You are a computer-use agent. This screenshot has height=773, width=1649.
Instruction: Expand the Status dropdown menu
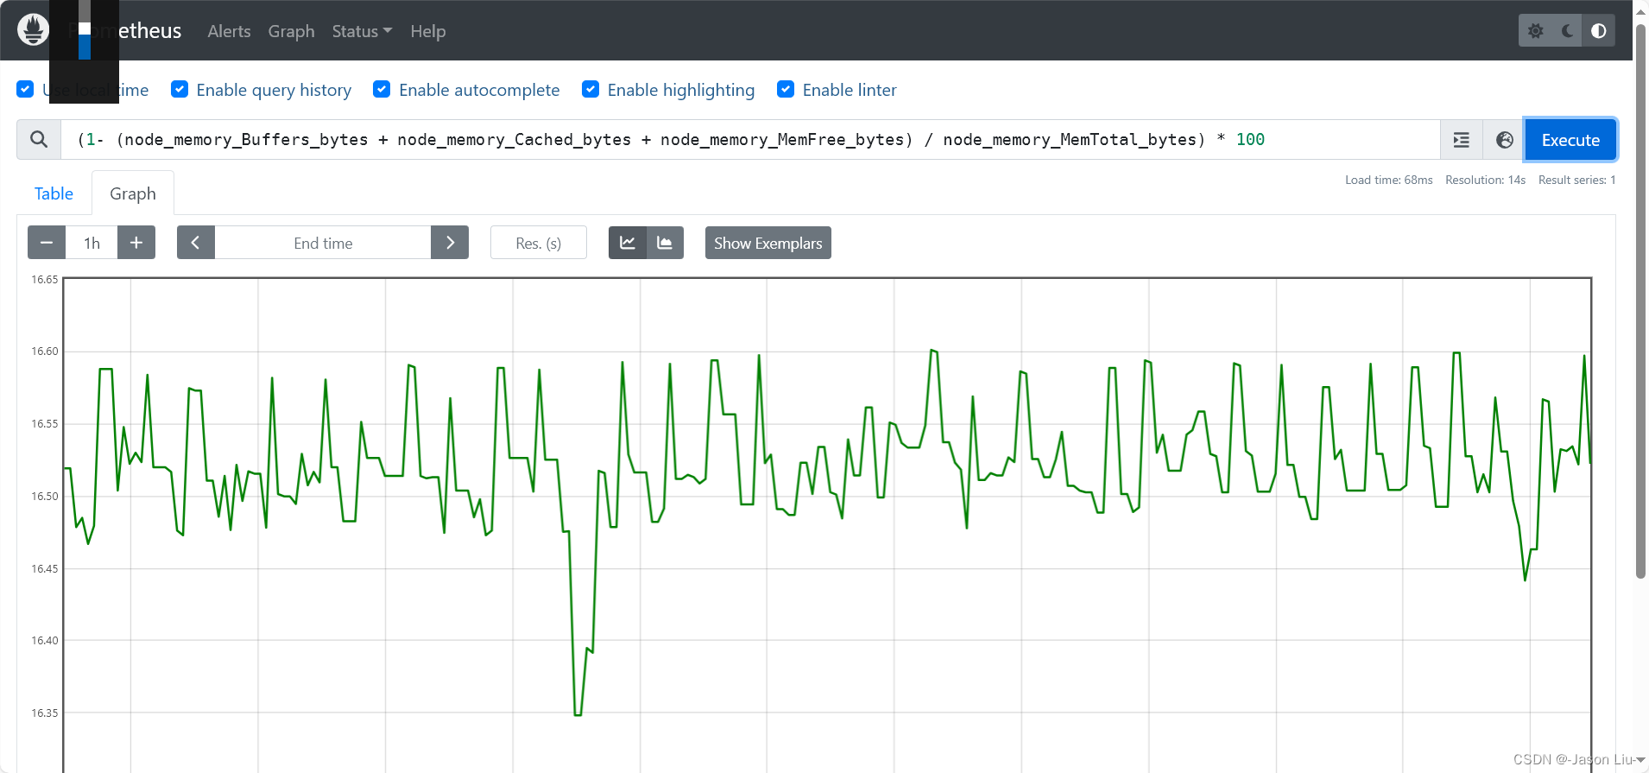click(x=362, y=31)
